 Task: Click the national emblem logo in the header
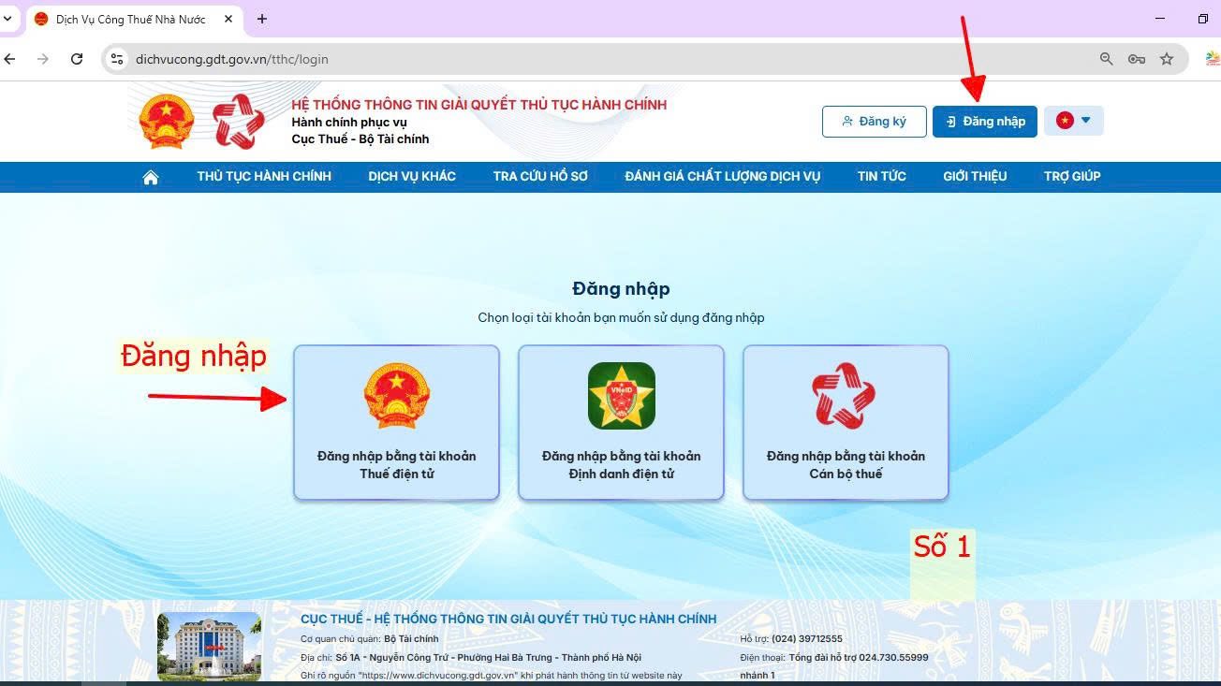[x=167, y=122]
